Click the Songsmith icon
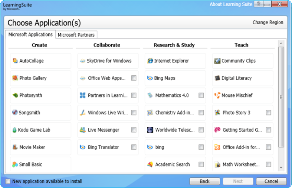Viewport: 292px width, 188px height. [x=15, y=113]
